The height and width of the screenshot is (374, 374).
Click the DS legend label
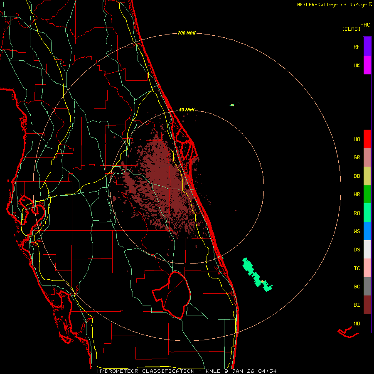click(357, 250)
